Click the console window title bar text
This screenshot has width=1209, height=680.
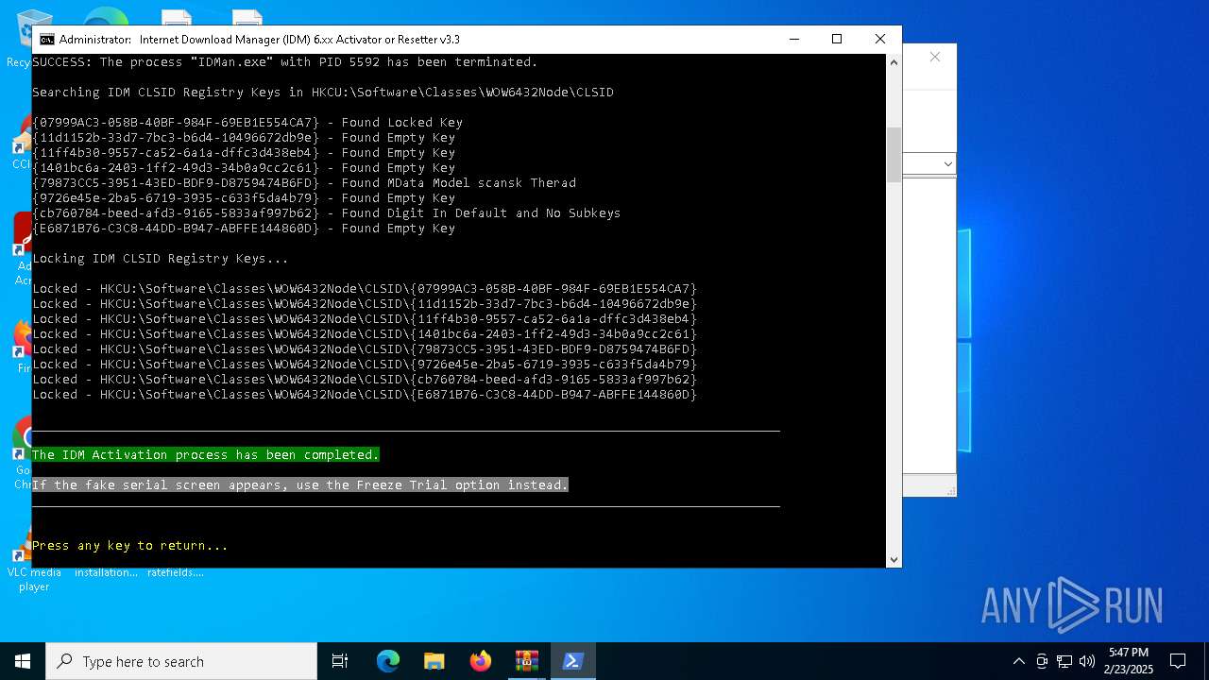pyautogui.click(x=260, y=40)
